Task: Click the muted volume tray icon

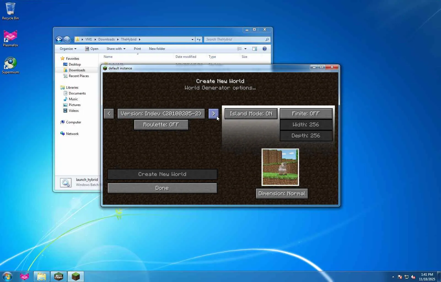Action: pyautogui.click(x=413, y=277)
